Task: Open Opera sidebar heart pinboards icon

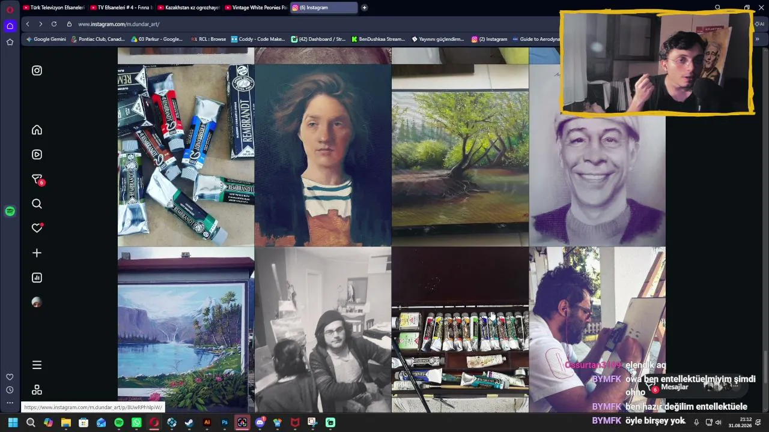Action: click(10, 377)
